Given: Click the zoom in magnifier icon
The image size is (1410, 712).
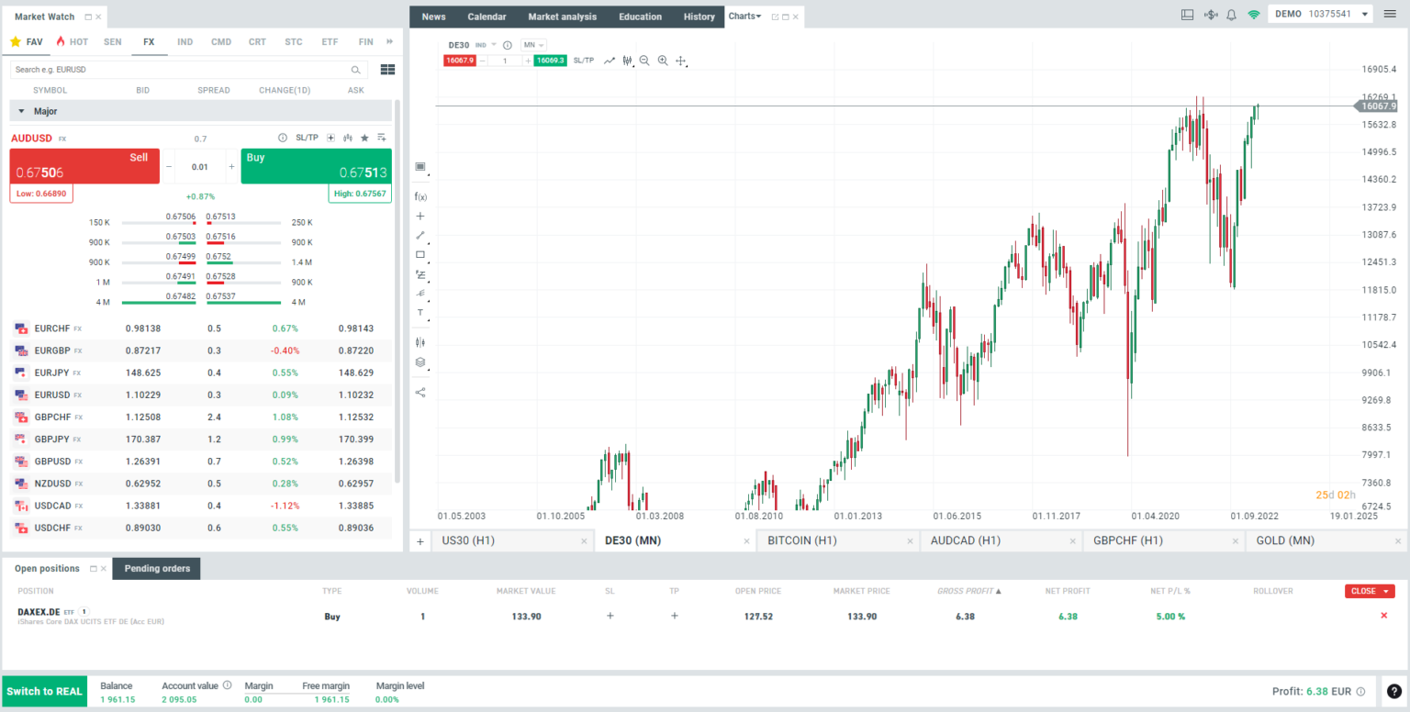Looking at the screenshot, I should tap(663, 61).
